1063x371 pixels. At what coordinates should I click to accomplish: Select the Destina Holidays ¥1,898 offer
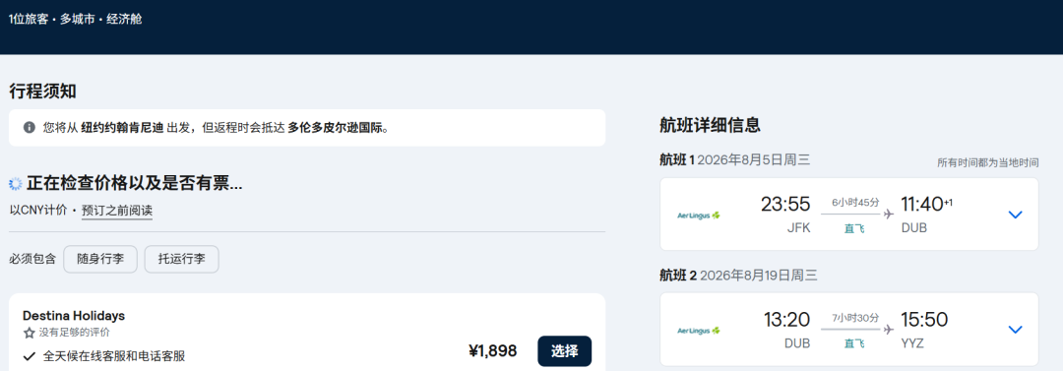coord(564,351)
